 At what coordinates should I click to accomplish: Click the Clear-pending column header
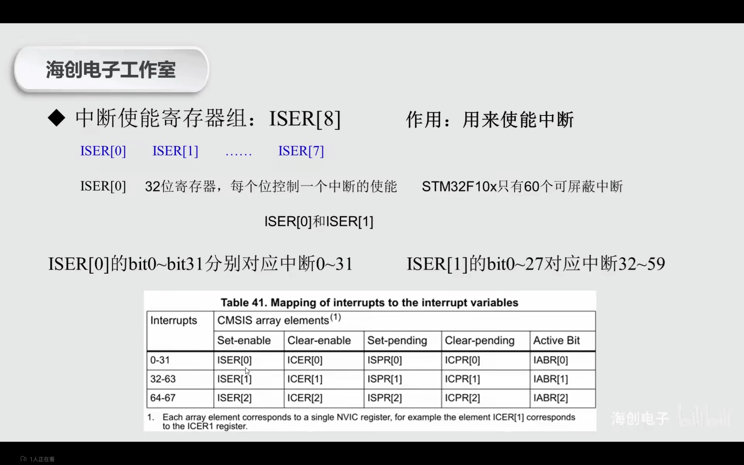pos(479,340)
